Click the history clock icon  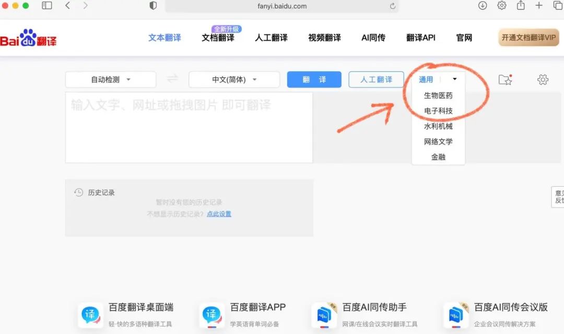coord(79,192)
